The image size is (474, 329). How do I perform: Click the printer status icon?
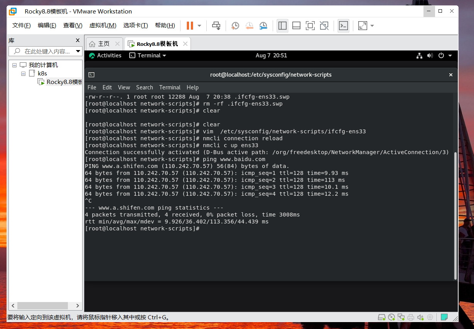point(411,317)
